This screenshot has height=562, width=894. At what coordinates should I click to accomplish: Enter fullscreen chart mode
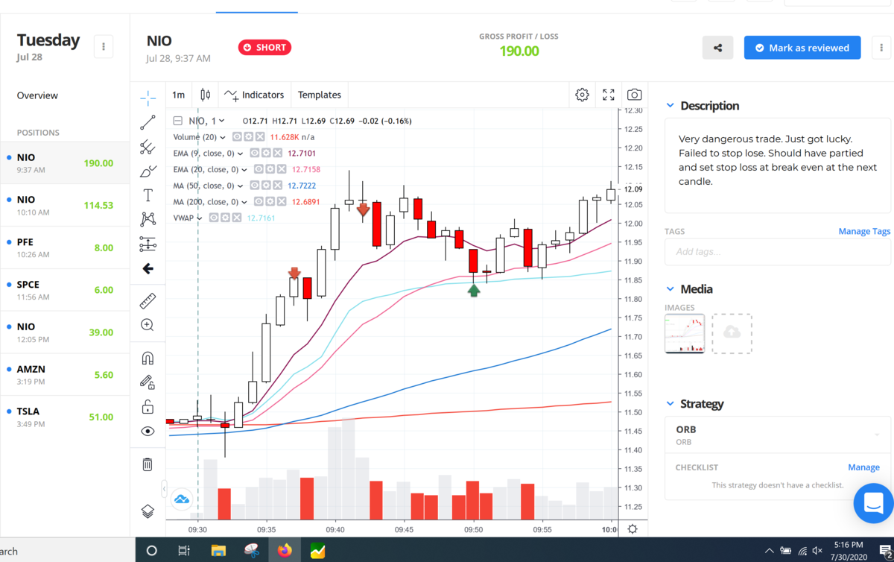click(609, 95)
